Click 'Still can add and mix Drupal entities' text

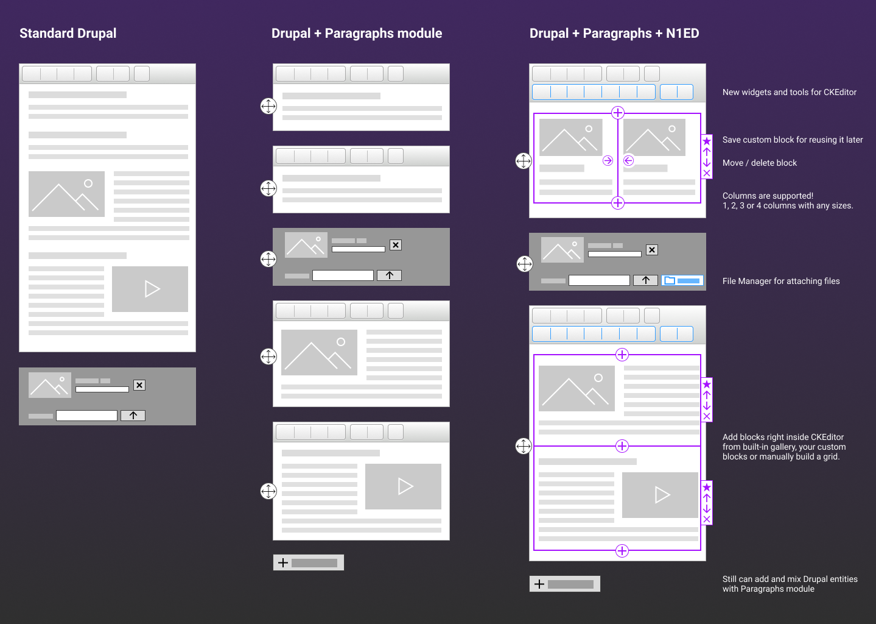click(790, 579)
